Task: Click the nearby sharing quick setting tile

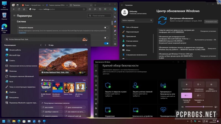Action: (x=211, y=84)
